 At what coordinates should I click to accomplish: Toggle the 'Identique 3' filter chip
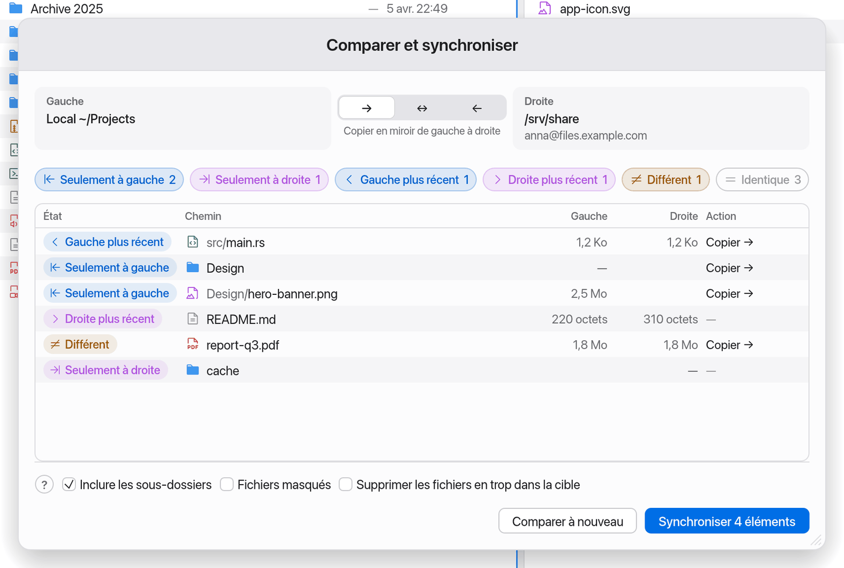pyautogui.click(x=762, y=180)
